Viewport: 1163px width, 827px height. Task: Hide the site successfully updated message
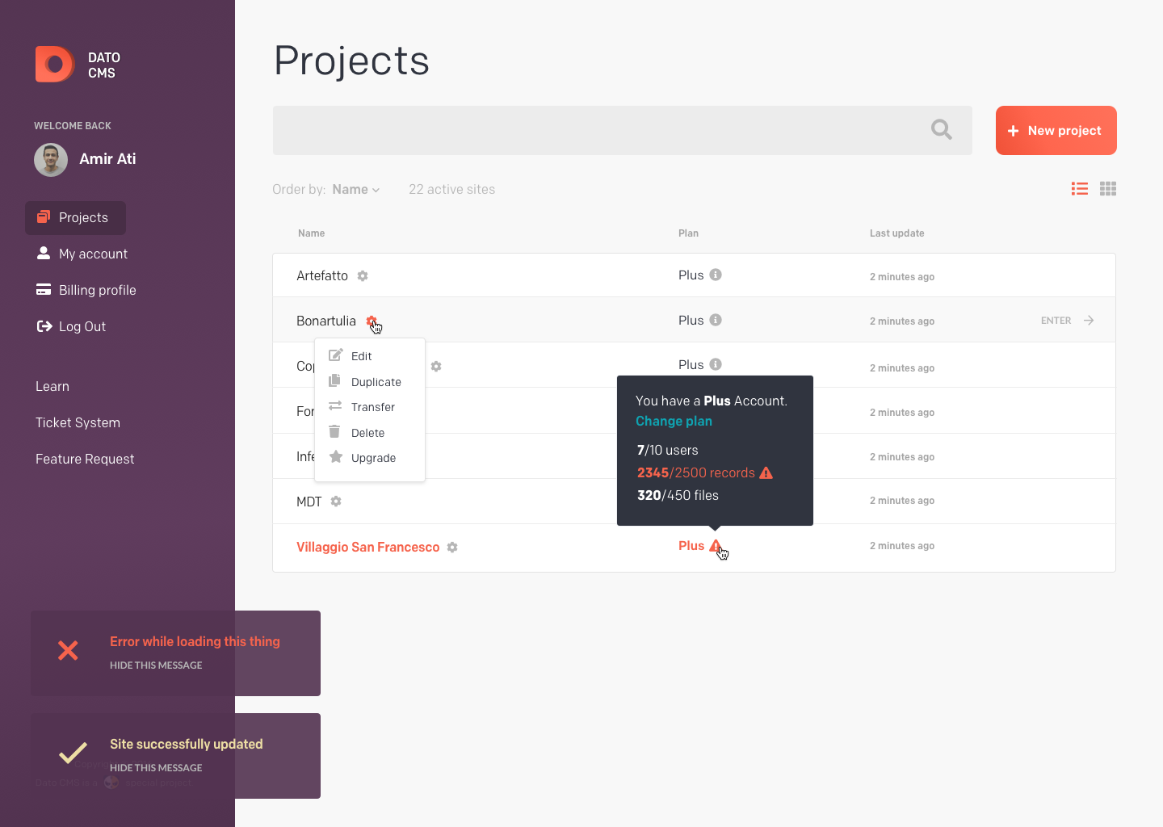156,768
